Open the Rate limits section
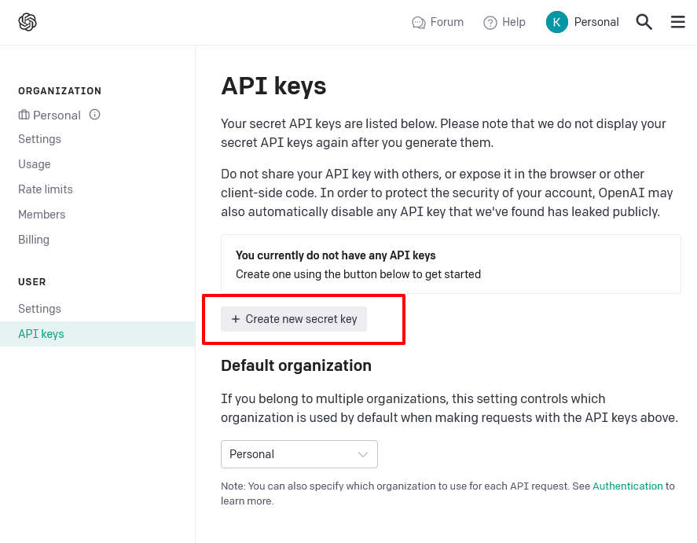Screen dimensions: 697x543 click(x=46, y=189)
